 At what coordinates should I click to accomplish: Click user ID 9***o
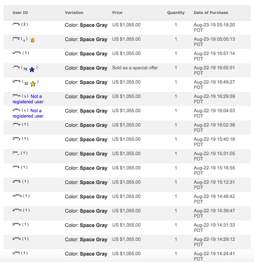(16, 224)
